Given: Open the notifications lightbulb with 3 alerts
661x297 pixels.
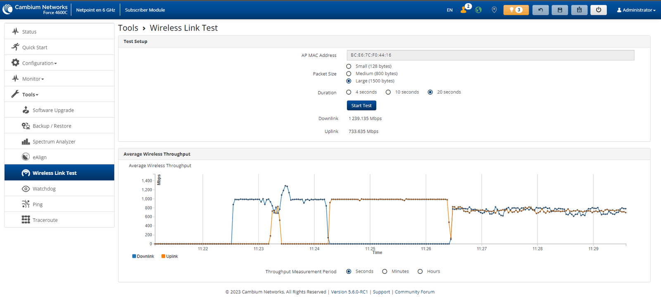Looking at the screenshot, I should coord(516,10).
